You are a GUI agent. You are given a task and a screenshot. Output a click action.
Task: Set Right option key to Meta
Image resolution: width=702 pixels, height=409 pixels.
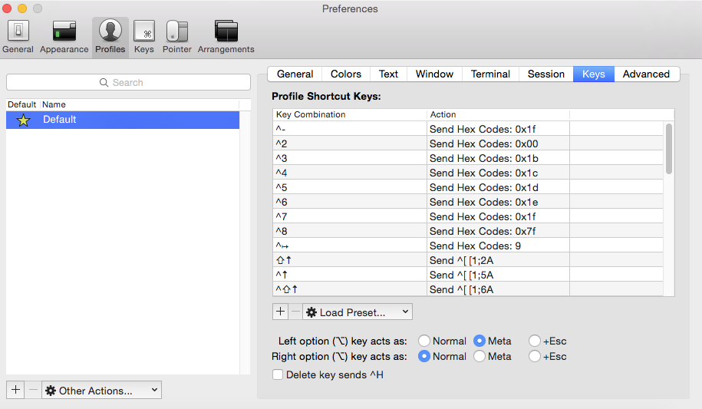pyautogui.click(x=480, y=356)
